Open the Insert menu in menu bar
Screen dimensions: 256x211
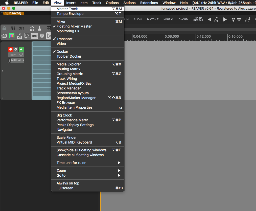(71, 3)
